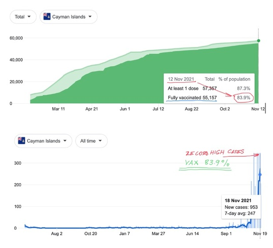Select blue data point on cases chart
This screenshot has height=248, width=273.
(260, 175)
